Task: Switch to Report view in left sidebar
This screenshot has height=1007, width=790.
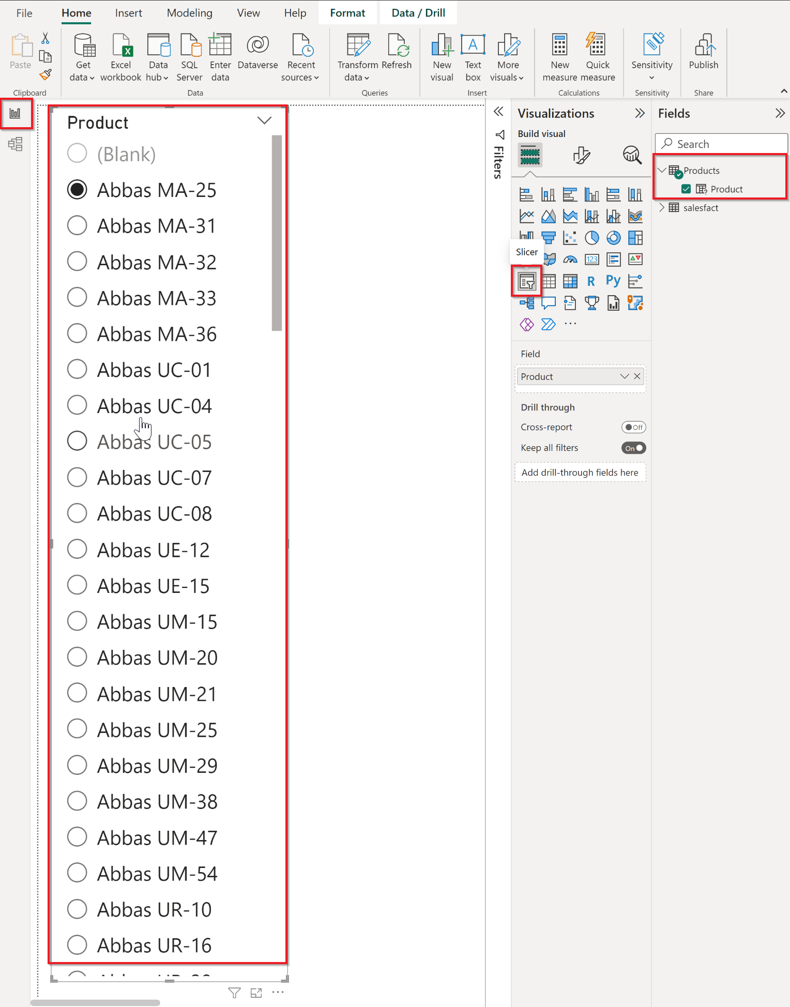Action: coord(16,113)
